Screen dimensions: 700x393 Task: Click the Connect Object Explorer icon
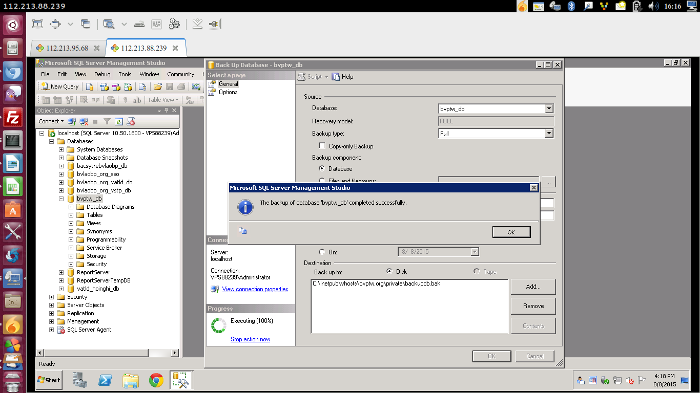pos(72,121)
